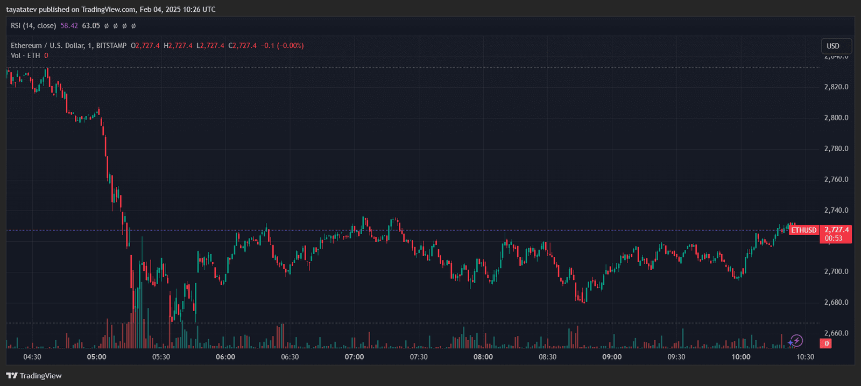
Task: Click the high price H2,727.4 value
Action: [x=178, y=46]
